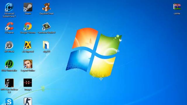Open Advanced SystemCare 7 desktop shortcut

[x=9, y=7]
